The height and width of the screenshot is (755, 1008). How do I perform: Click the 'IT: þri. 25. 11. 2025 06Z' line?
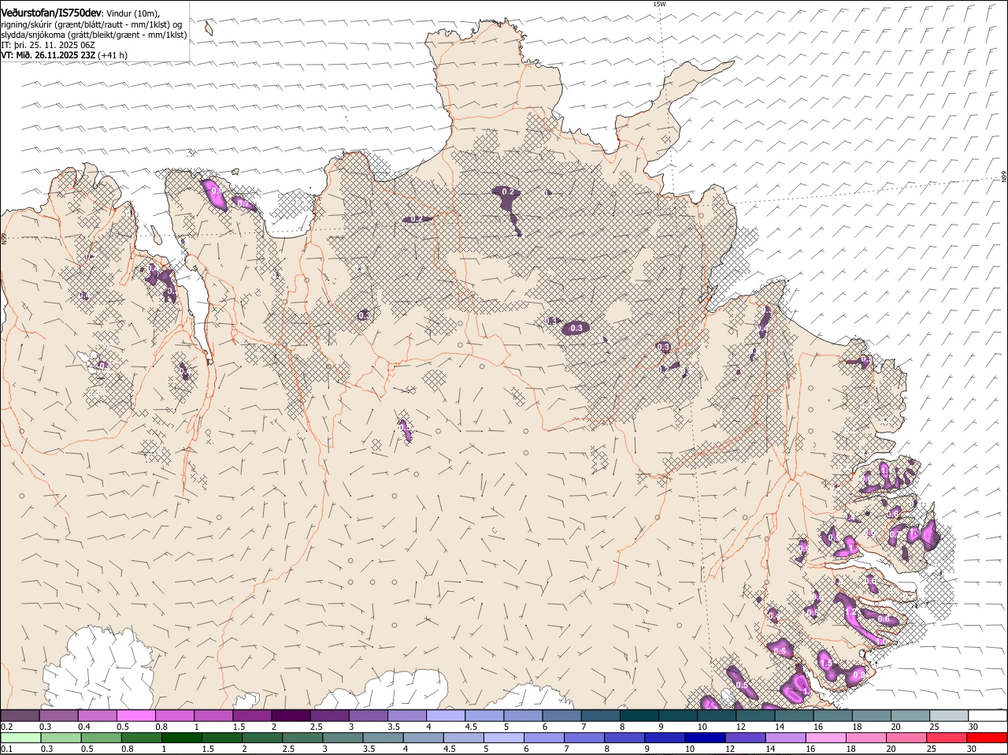(48, 45)
